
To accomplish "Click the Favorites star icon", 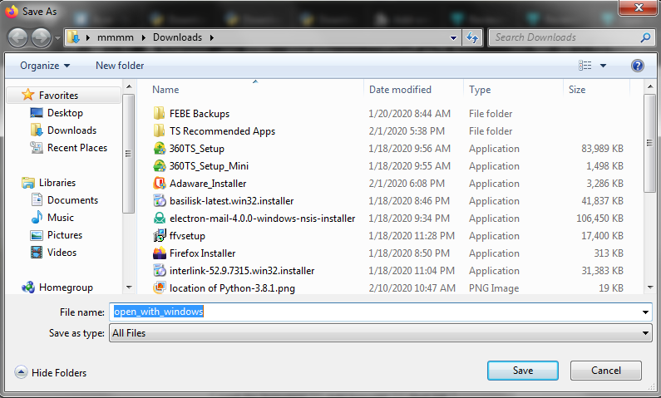I will click(x=27, y=95).
